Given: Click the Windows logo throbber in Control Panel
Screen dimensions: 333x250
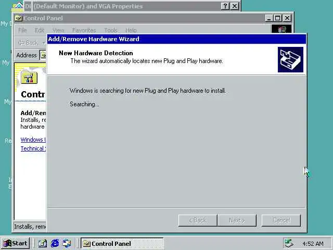Looking at the screenshot, I should [x=281, y=29].
